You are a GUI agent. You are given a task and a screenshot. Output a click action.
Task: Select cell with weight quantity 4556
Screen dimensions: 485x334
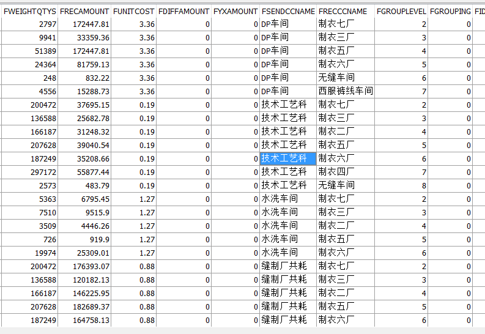(30, 92)
